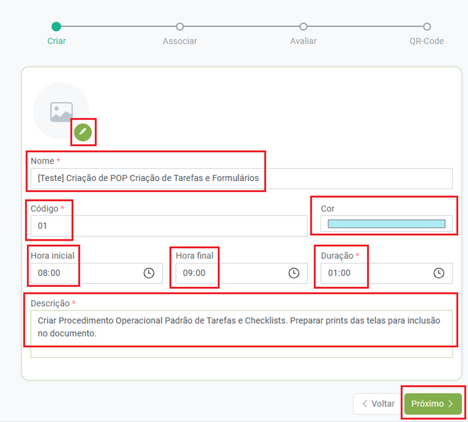
Task: Click the QR-Code step circle marker
Action: [x=427, y=26]
